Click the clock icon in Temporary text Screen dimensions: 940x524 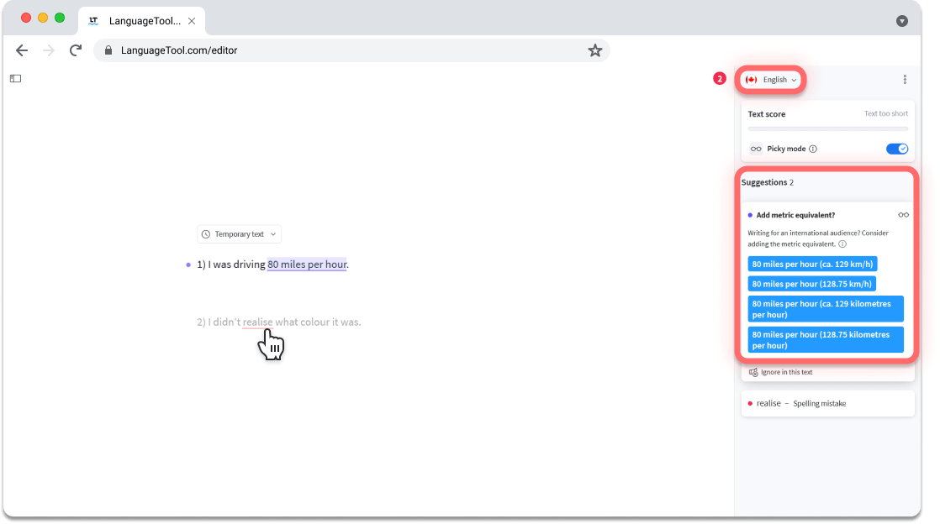coord(206,234)
